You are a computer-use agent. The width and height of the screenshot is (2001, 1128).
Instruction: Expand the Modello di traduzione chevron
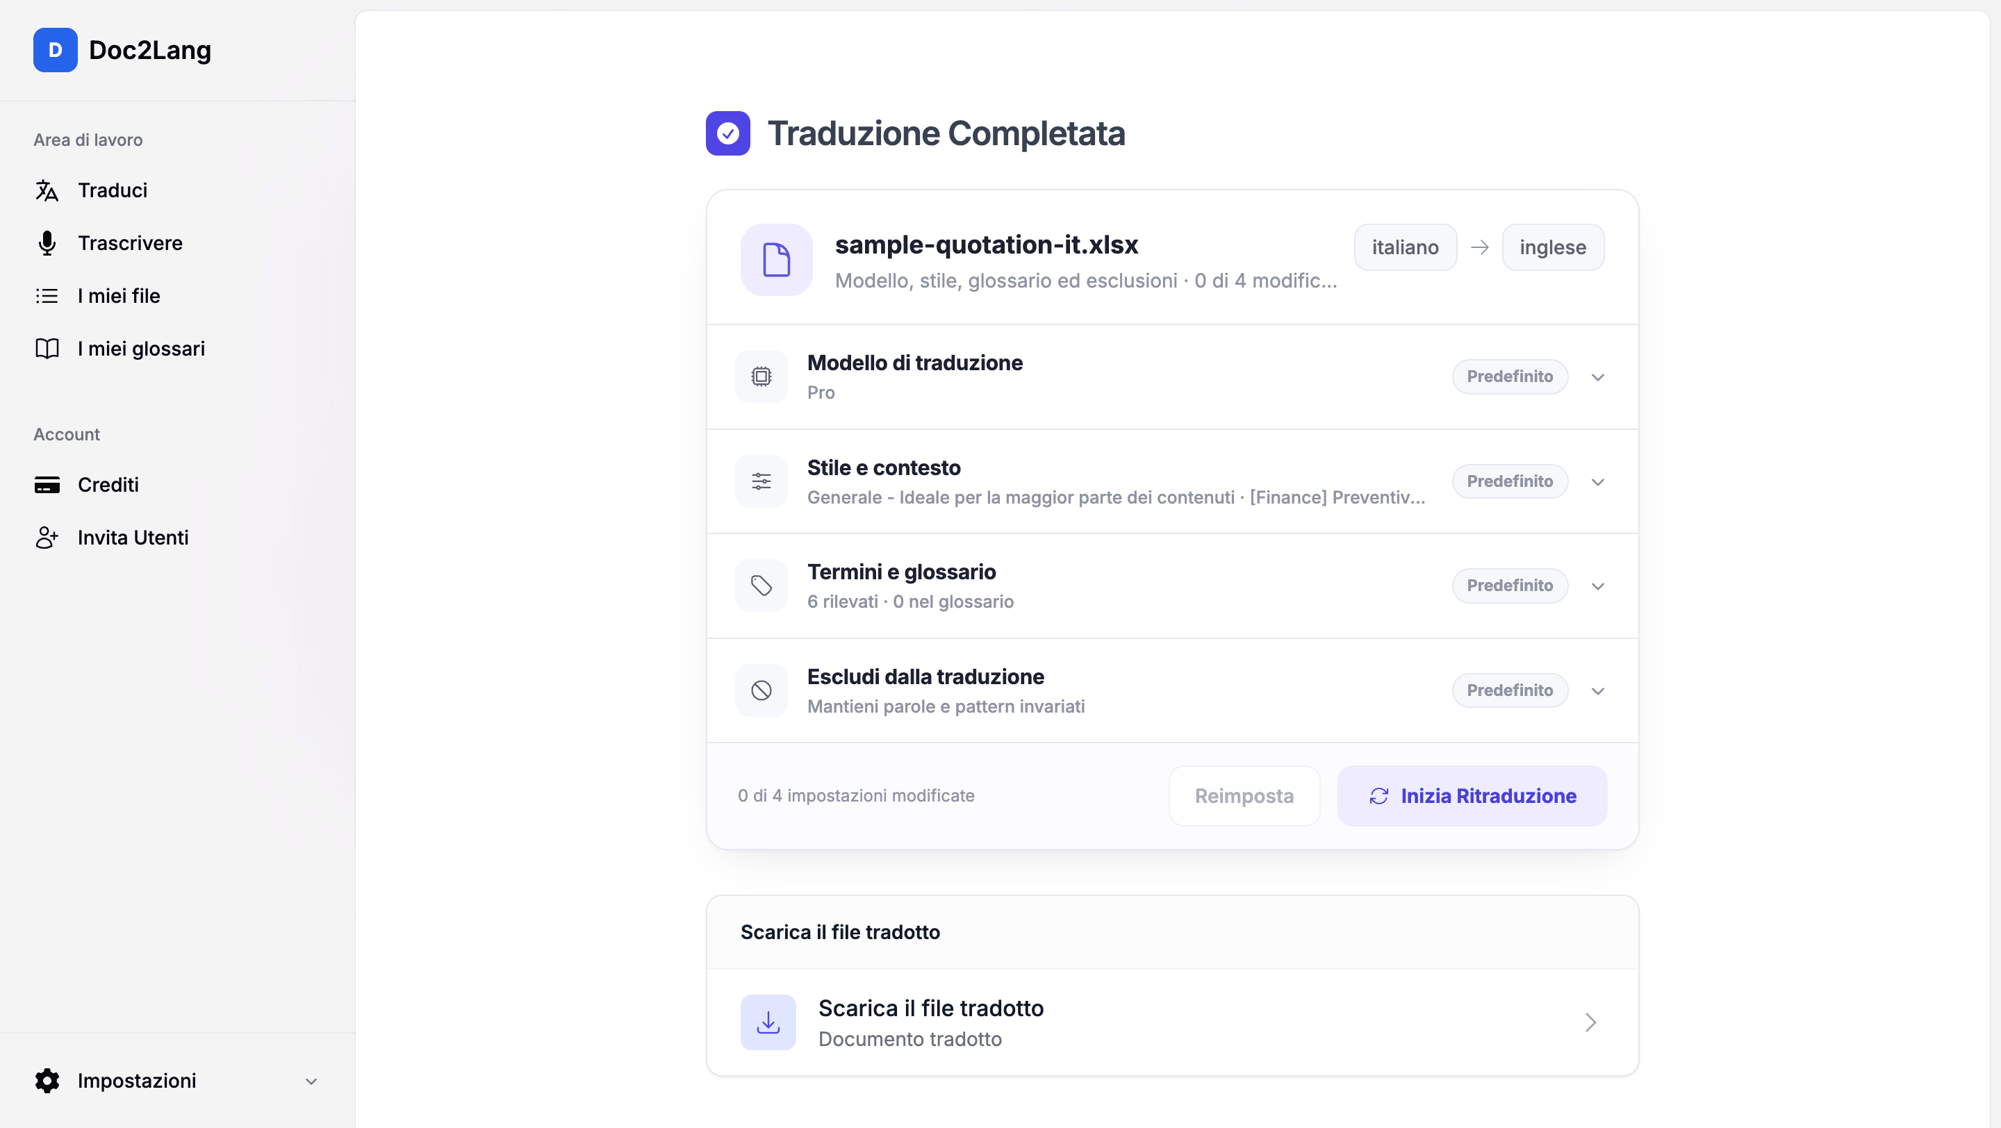pyautogui.click(x=1598, y=377)
